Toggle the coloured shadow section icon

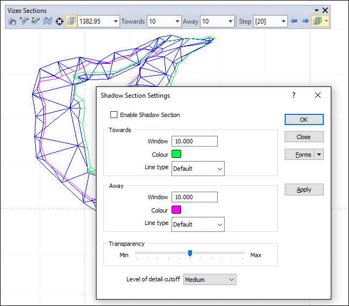click(317, 21)
